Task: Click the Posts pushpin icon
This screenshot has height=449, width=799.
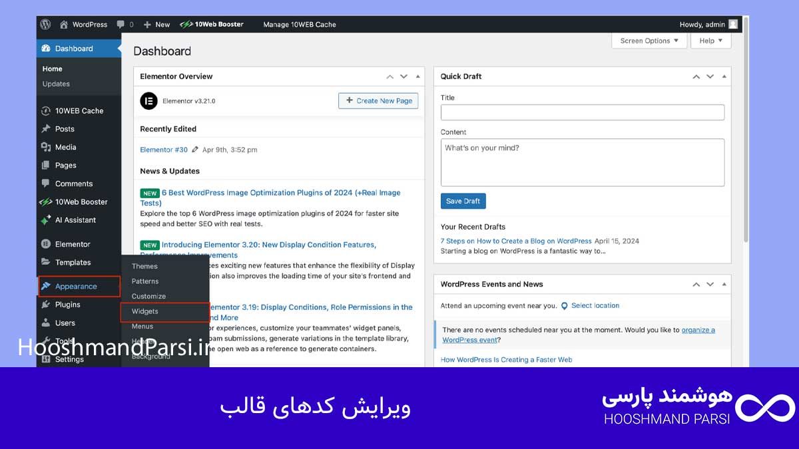Action: coord(45,129)
